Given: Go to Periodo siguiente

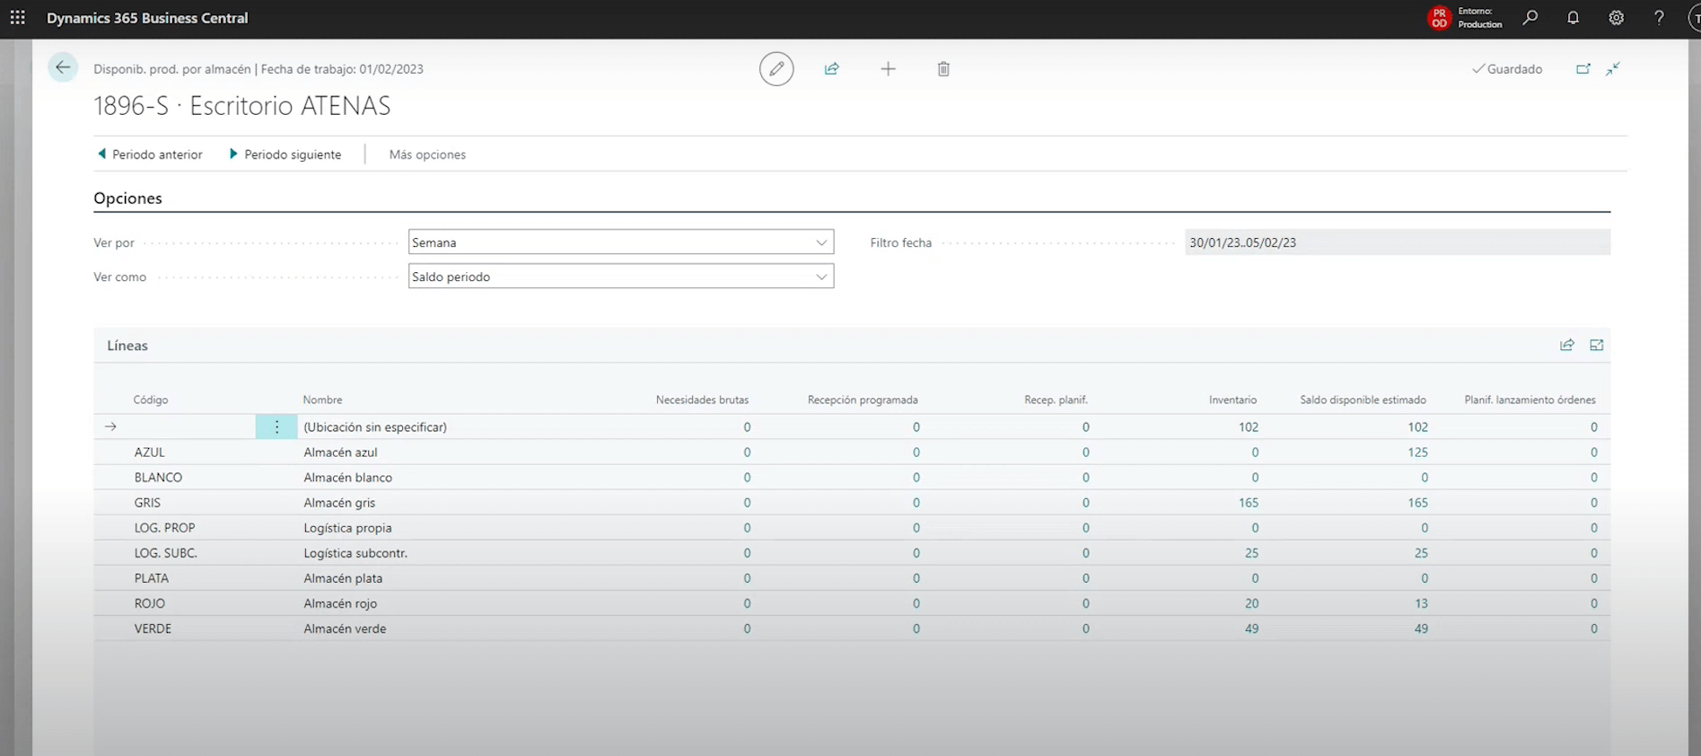Looking at the screenshot, I should (x=285, y=154).
